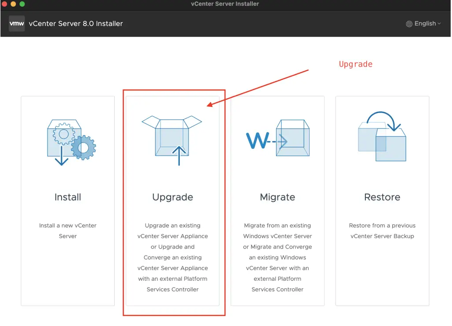Open the English language dropdown
Screen dimensions: 452x326
pos(424,24)
